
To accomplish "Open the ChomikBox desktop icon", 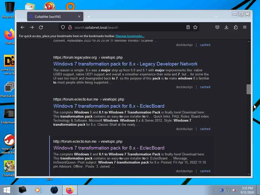I will click(x=9, y=168).
